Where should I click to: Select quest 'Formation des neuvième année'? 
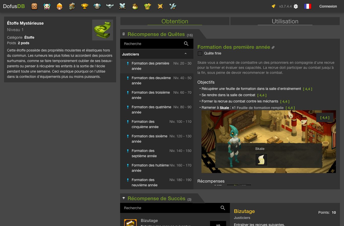[157, 183]
